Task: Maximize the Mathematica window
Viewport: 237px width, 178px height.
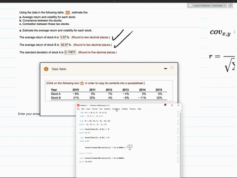Action: (172, 105)
